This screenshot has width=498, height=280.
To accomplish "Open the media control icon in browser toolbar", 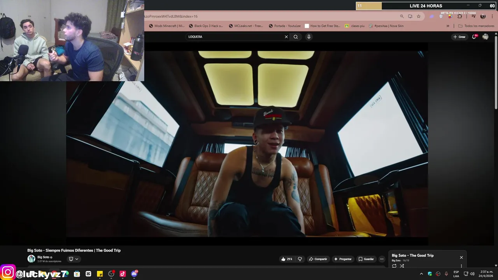I will (x=473, y=16).
